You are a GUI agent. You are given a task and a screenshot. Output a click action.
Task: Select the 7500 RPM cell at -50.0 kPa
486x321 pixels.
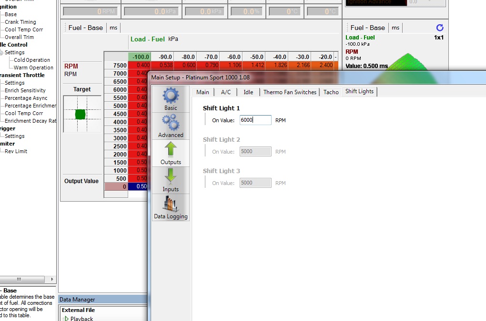coord(253,65)
